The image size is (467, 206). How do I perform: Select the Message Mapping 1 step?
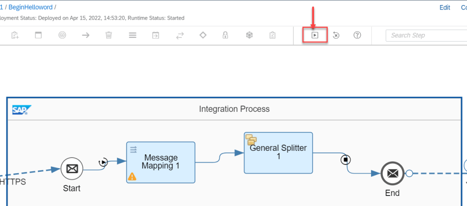tap(160, 162)
